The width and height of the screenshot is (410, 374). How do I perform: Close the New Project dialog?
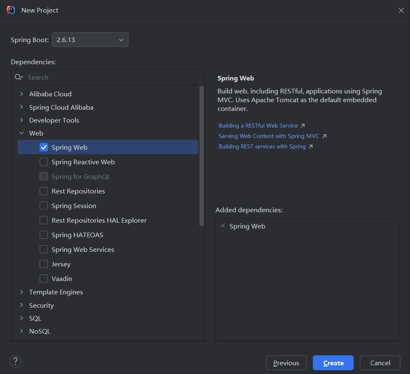[x=401, y=10]
